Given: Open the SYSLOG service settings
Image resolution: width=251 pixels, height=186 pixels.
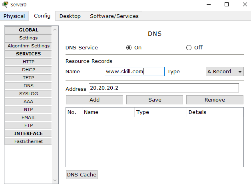Looking at the screenshot, I should 28,94.
